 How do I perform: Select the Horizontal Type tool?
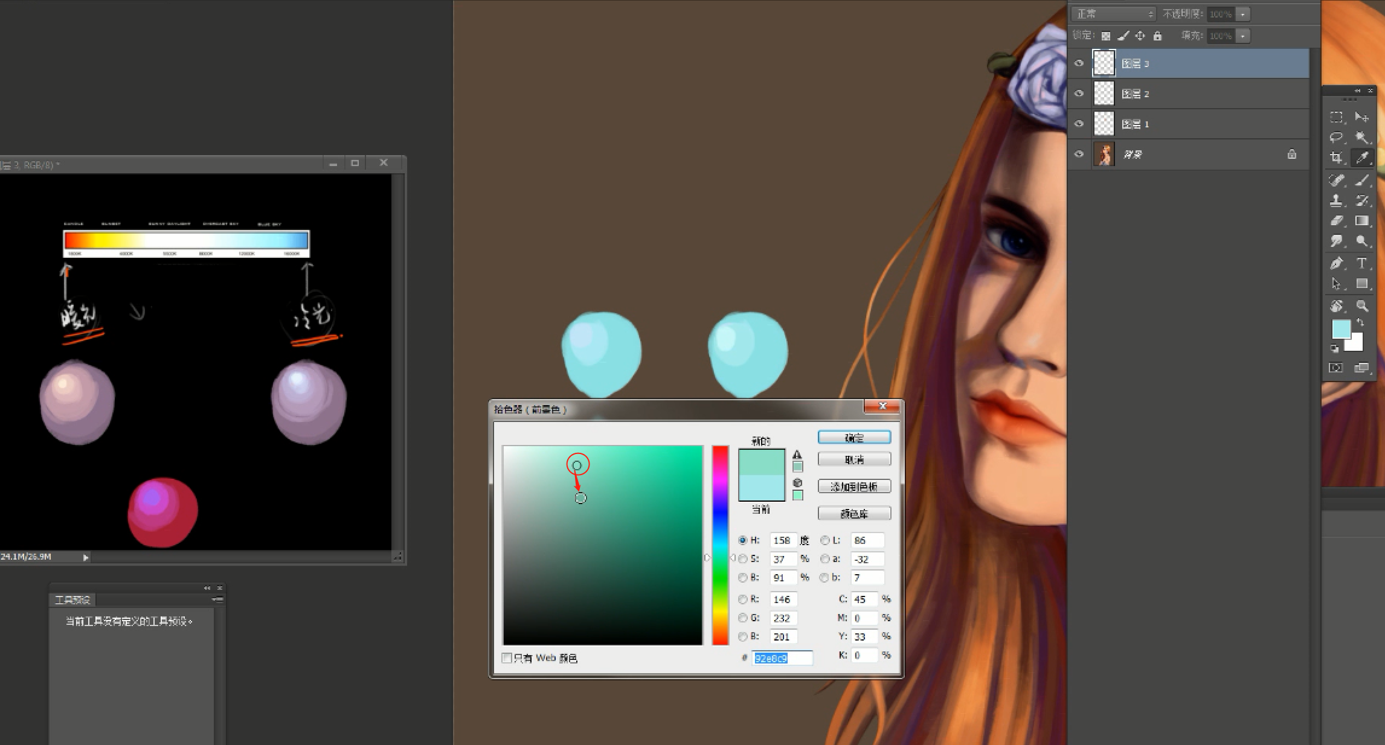(1361, 263)
